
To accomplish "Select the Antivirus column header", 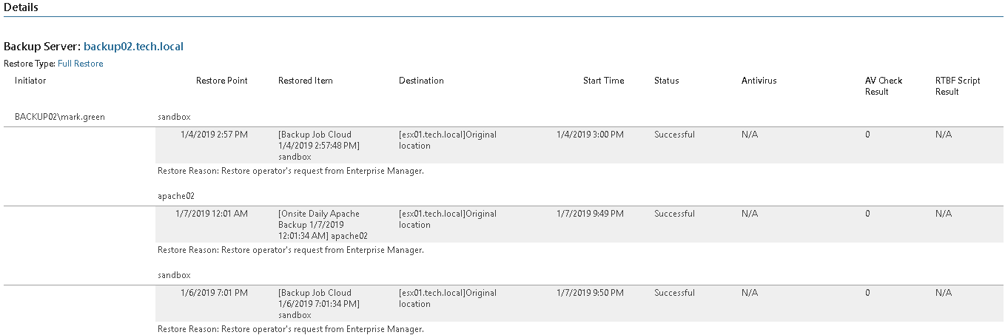I will (759, 81).
